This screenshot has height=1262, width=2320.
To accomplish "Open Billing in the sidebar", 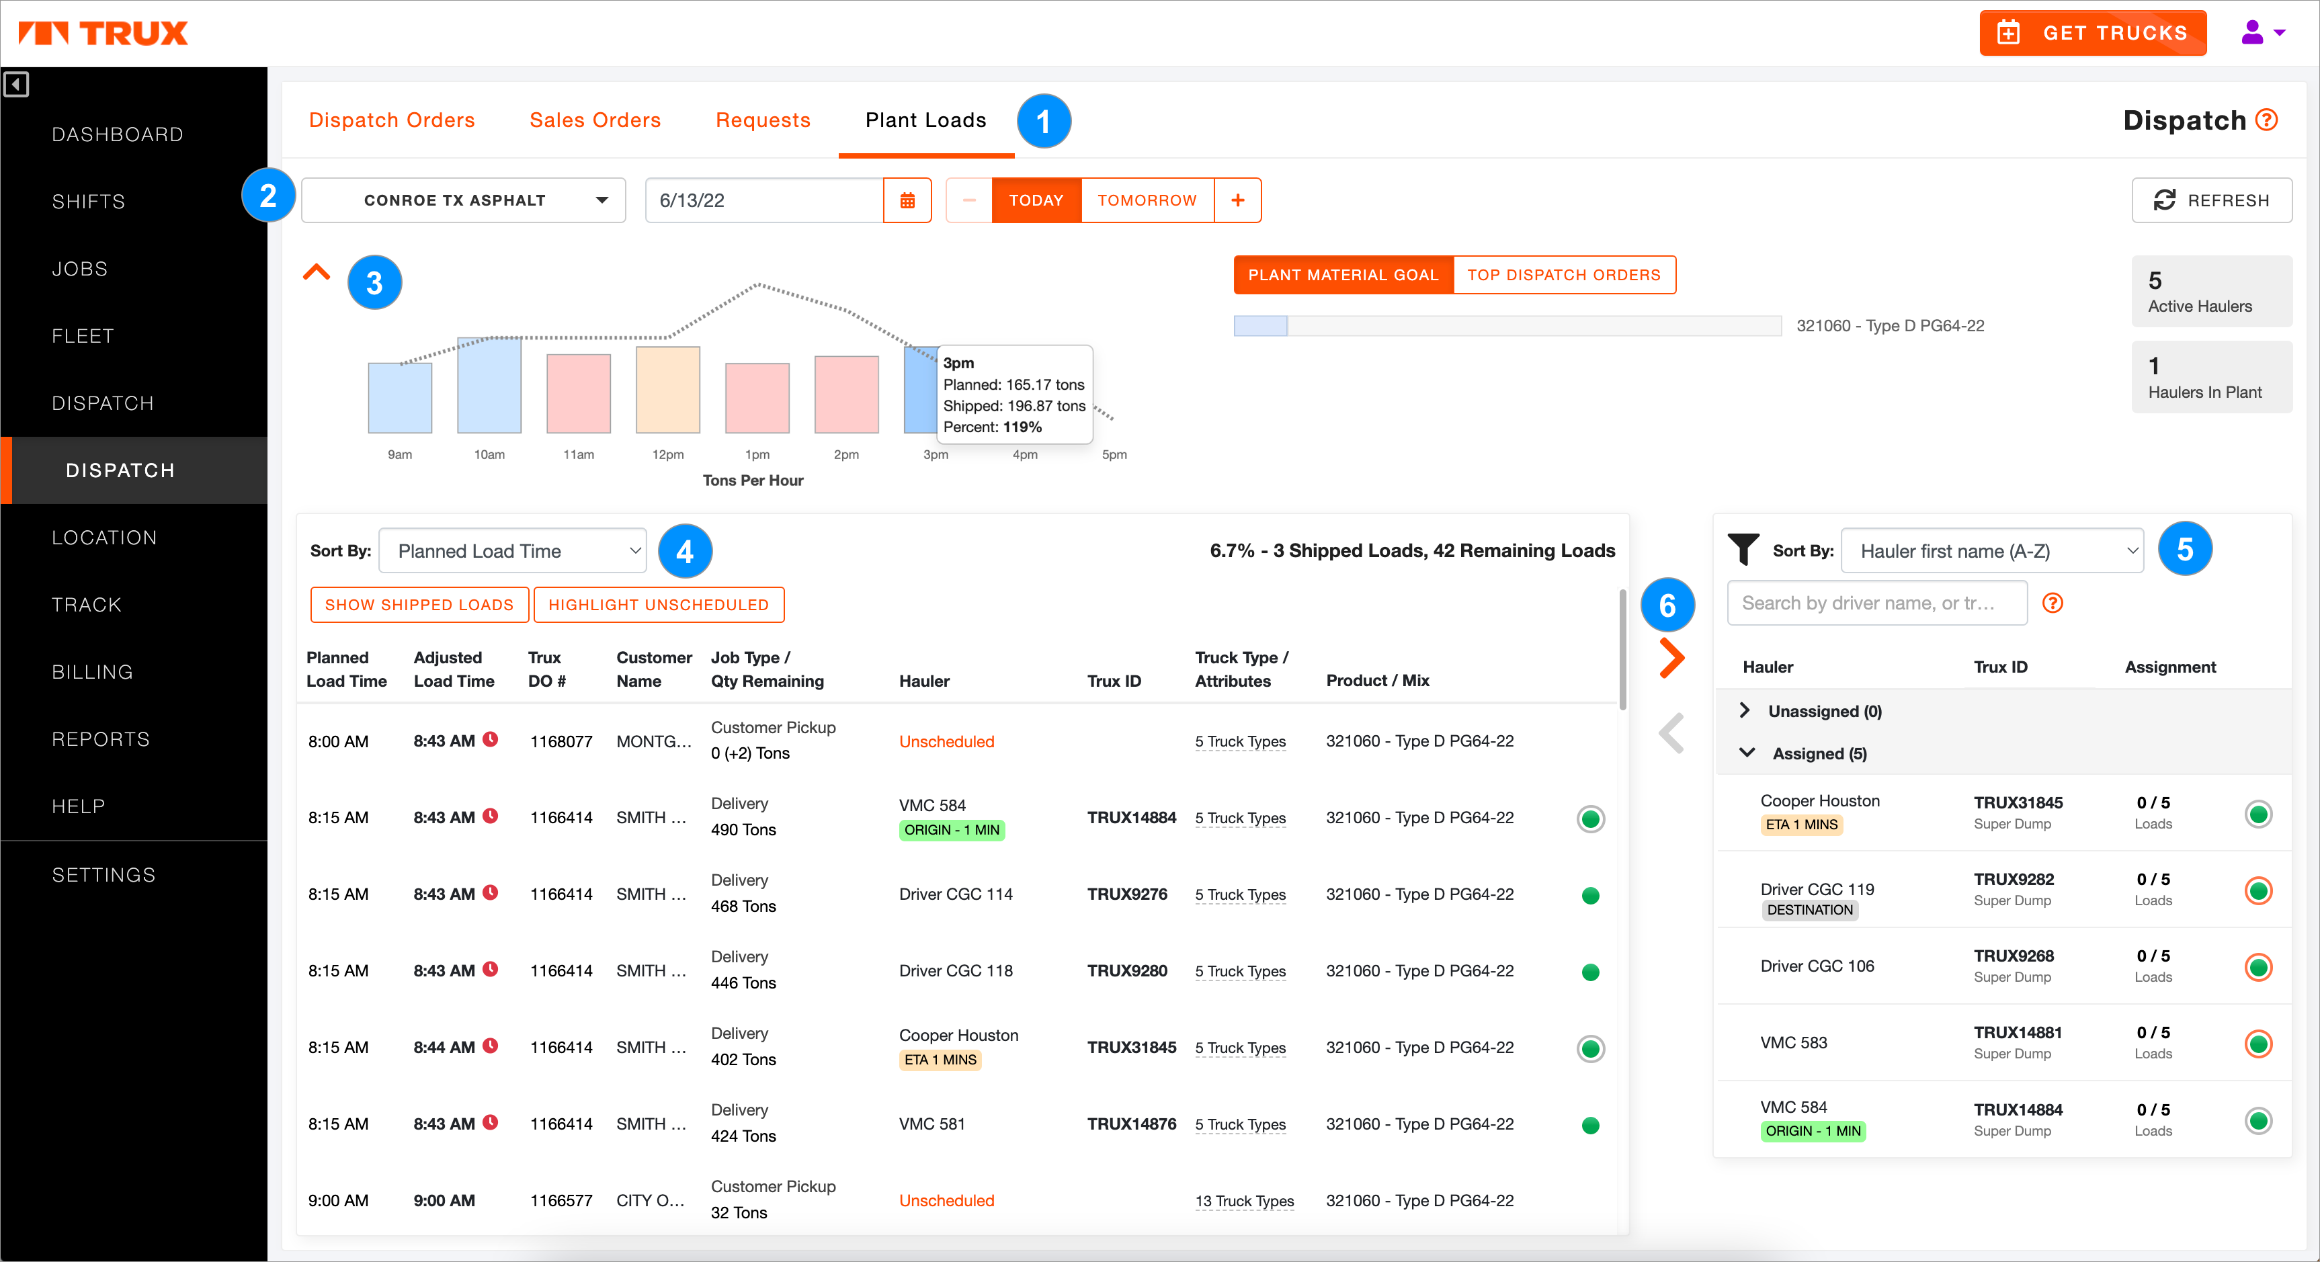I will tap(92, 672).
